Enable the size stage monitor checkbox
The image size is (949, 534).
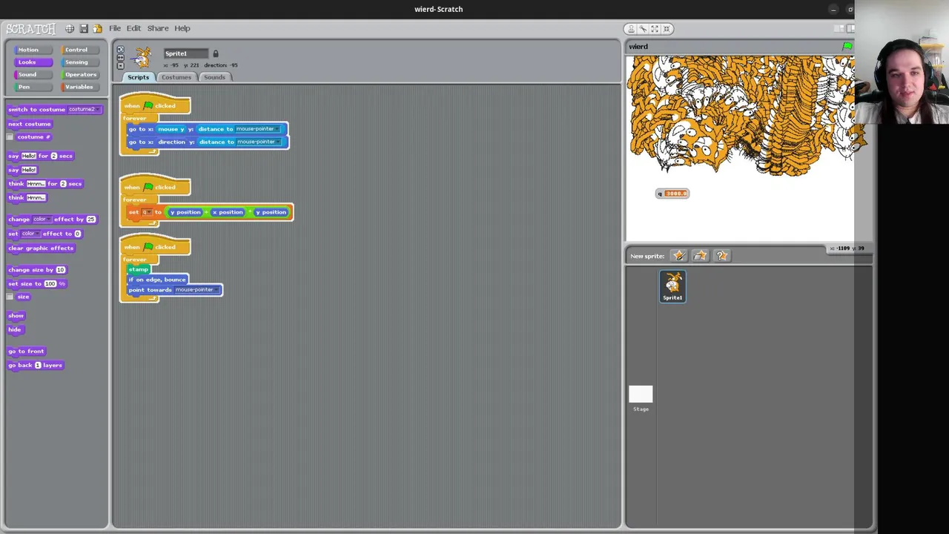tap(10, 297)
